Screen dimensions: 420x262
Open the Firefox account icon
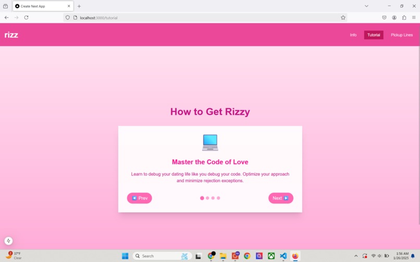coord(394,18)
